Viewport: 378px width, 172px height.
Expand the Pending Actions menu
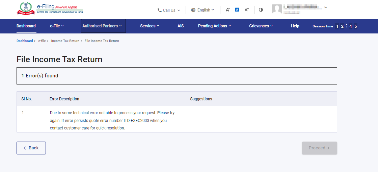point(214,26)
